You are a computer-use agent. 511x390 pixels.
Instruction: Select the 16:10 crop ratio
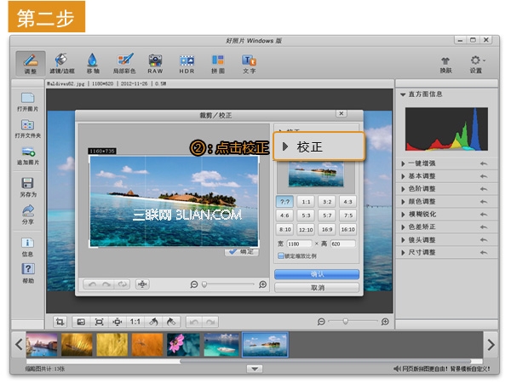click(348, 229)
